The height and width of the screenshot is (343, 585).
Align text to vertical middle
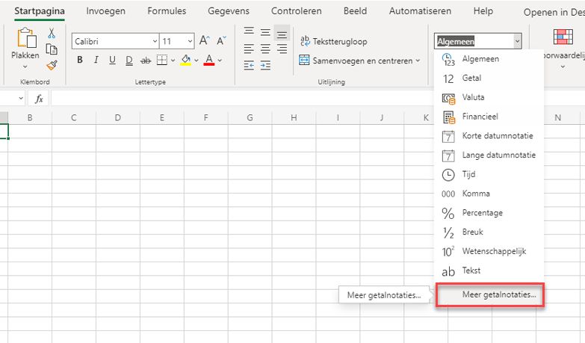265,32
